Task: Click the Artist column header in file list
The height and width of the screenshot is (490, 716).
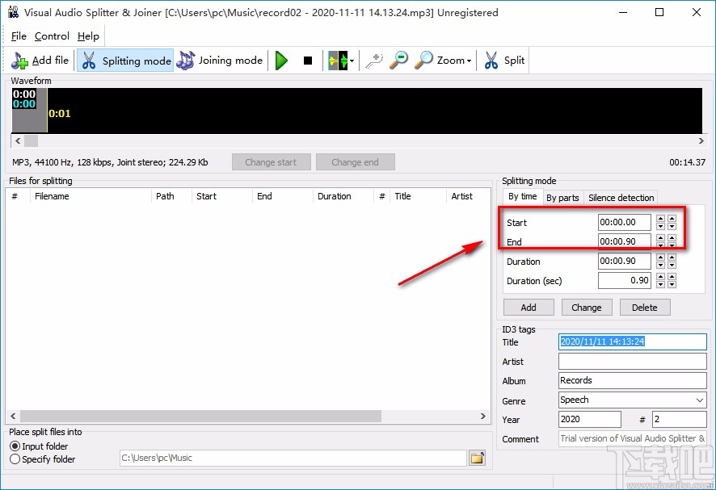Action: point(468,196)
